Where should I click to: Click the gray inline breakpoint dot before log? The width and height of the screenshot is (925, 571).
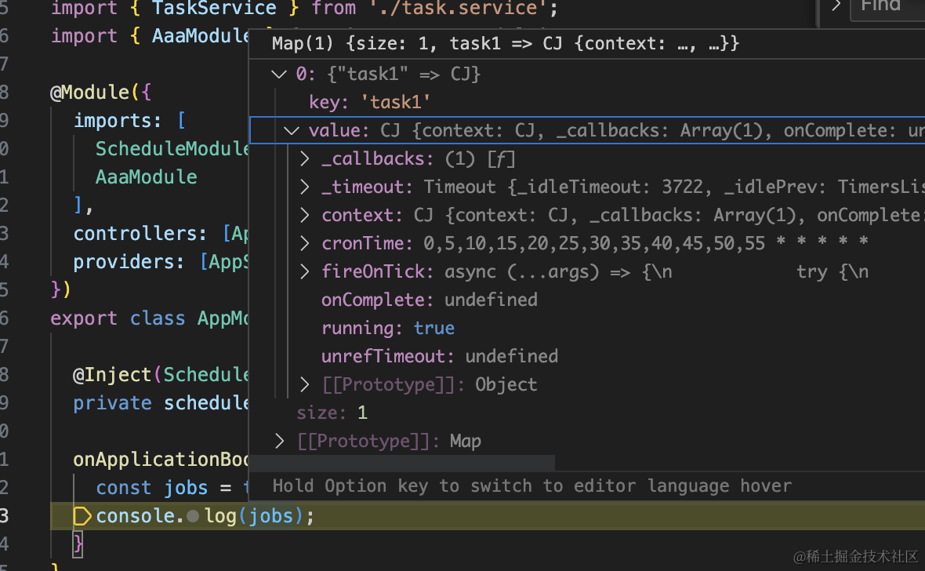pos(193,516)
